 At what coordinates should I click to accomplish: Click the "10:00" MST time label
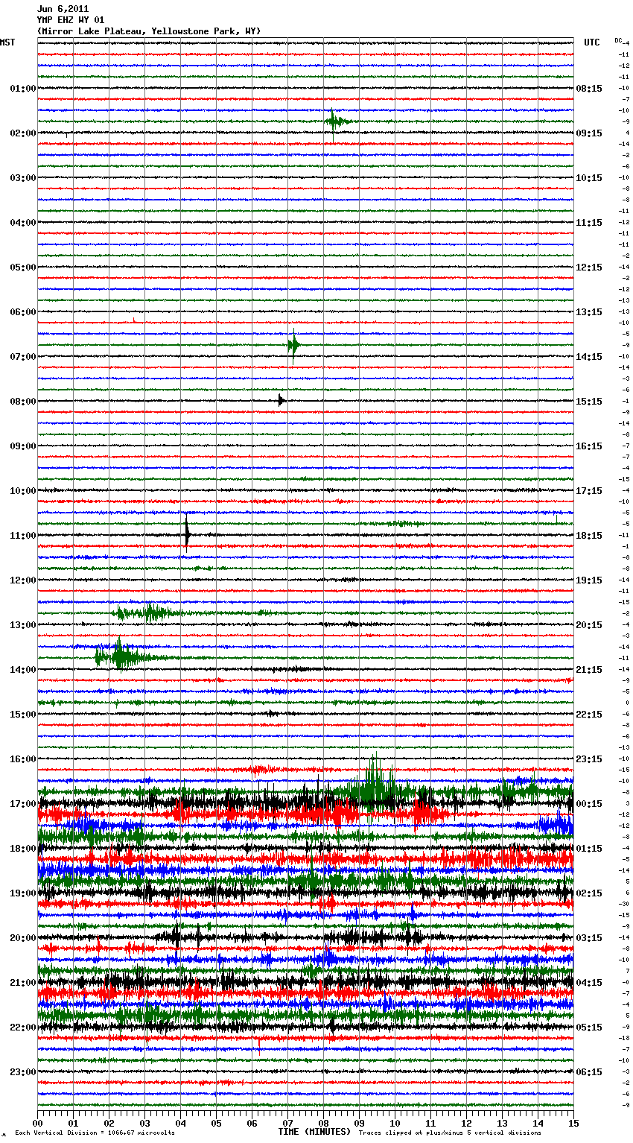[x=23, y=491]
